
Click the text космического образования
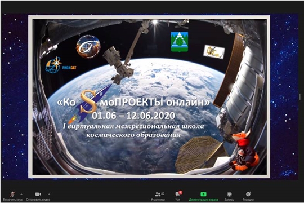[133, 135]
